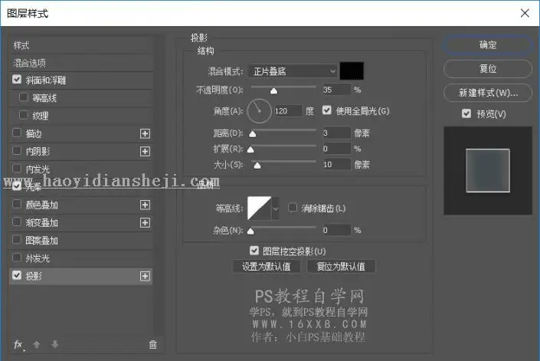Add another 内阴影 effect with plus icon
540x361 pixels.
click(x=145, y=151)
